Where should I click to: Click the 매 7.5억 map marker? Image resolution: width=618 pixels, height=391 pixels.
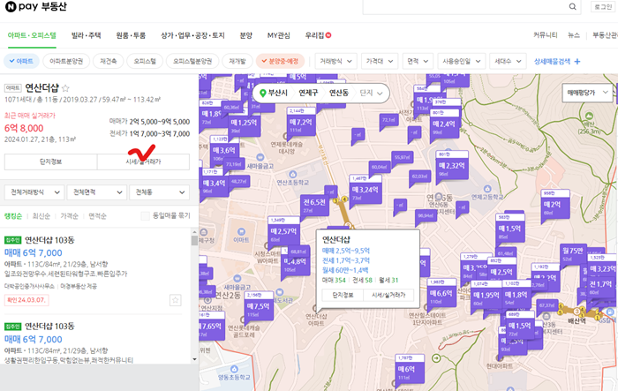click(259, 306)
